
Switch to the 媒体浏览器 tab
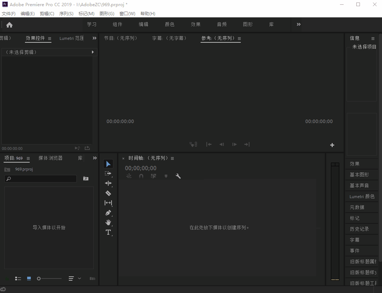pyautogui.click(x=50, y=158)
